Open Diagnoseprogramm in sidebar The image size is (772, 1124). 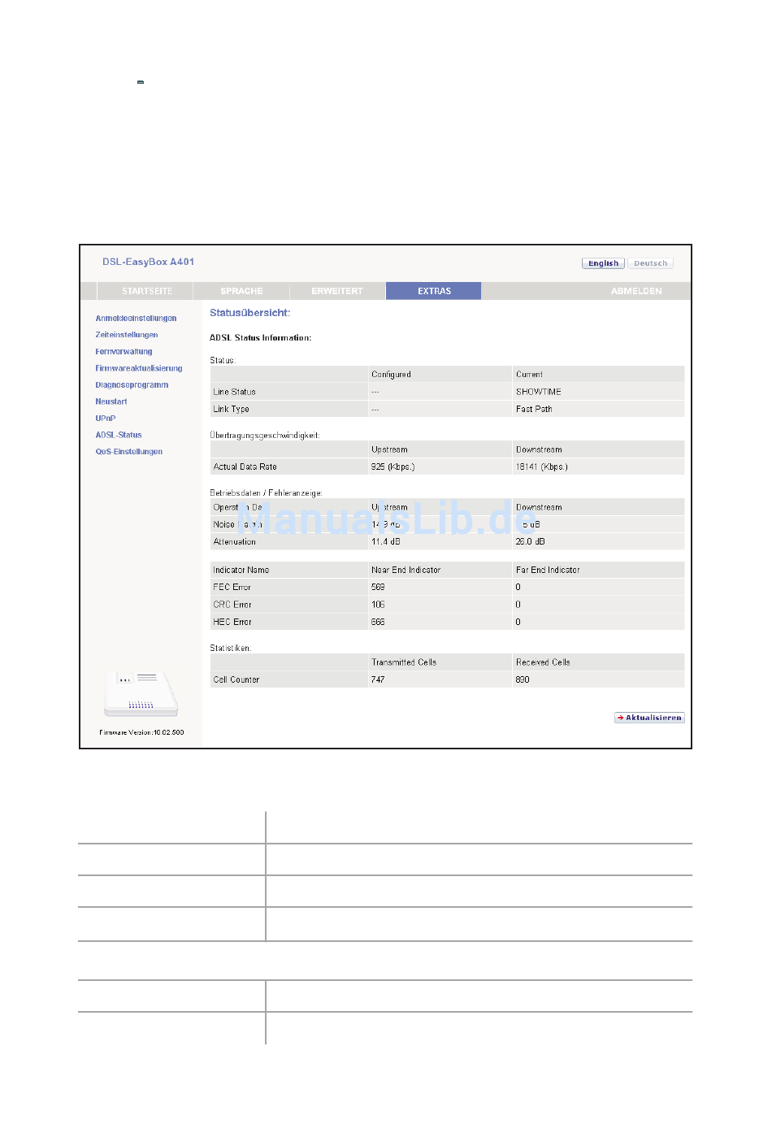[132, 385]
